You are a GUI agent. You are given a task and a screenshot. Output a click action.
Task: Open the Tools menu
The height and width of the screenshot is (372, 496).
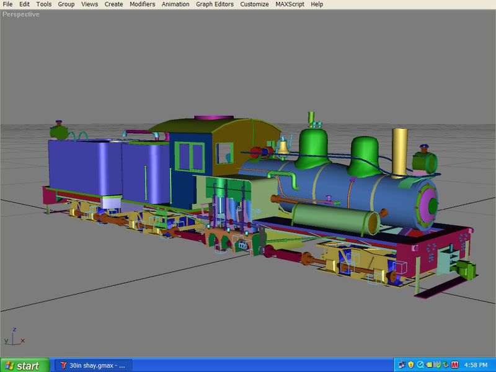43,4
